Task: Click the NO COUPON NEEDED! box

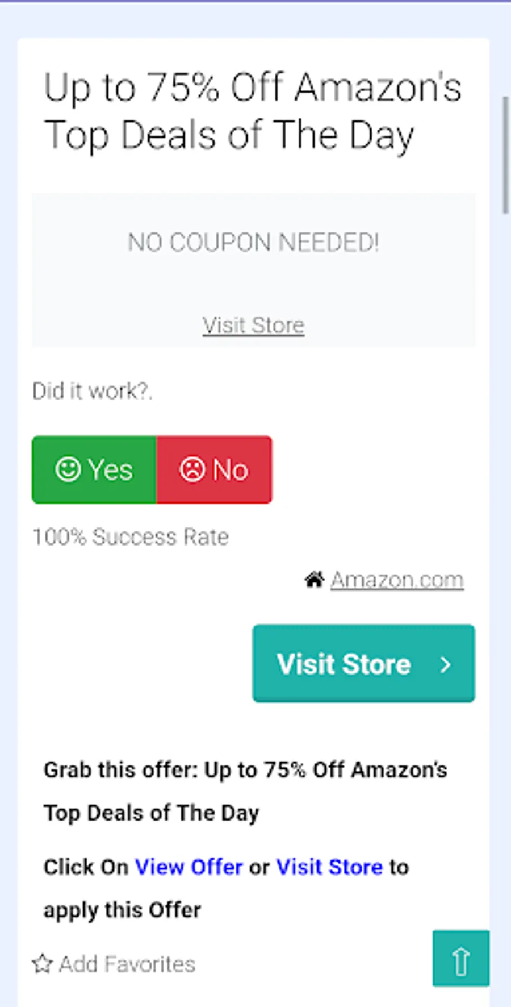Action: point(253,270)
